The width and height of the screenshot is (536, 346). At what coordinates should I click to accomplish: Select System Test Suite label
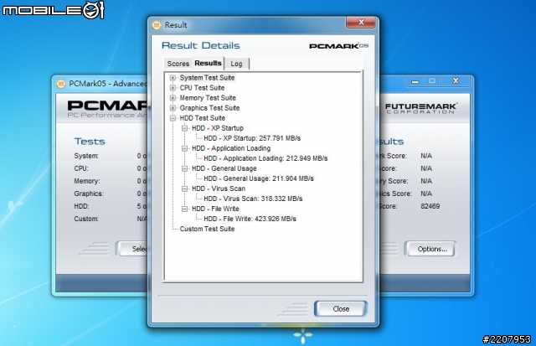tap(207, 78)
